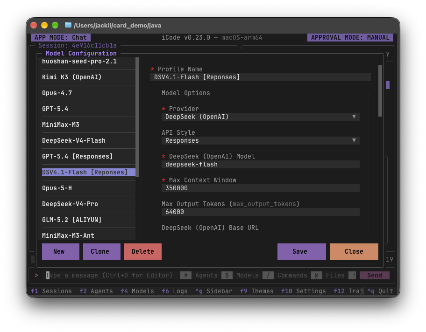Select GPT-5.4 [Responses] profile

pos(89,157)
